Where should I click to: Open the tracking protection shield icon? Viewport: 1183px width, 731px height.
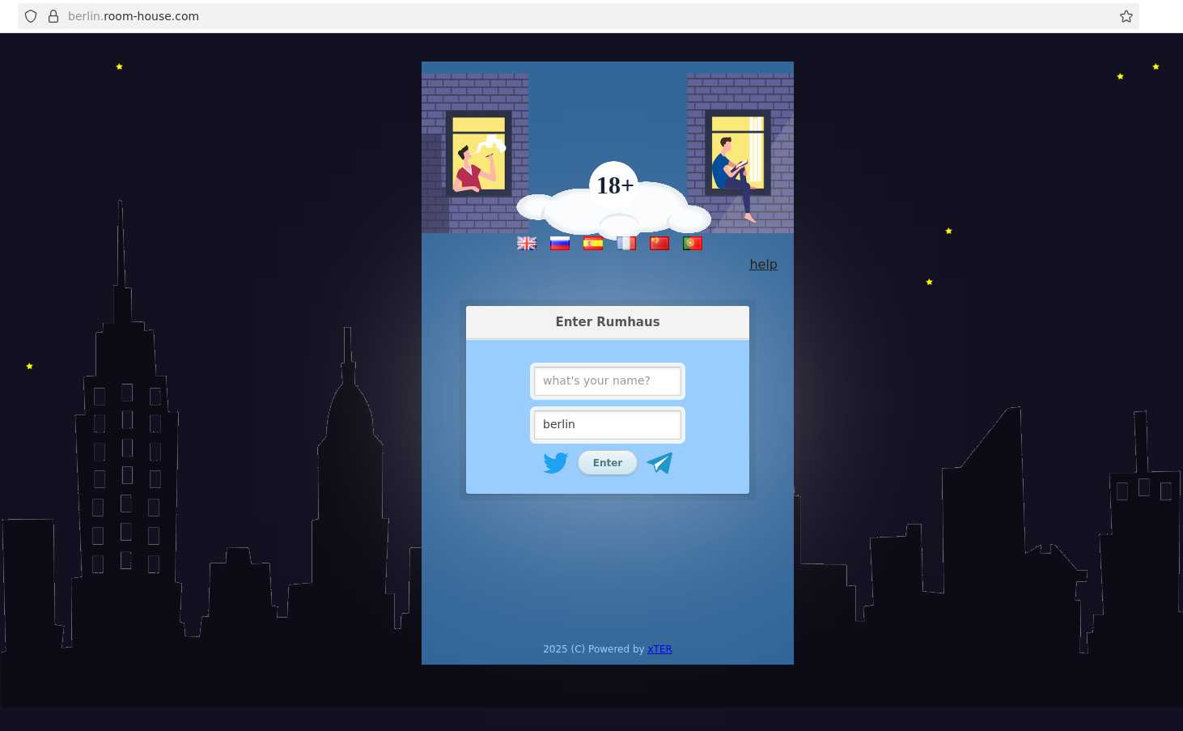[x=31, y=16]
